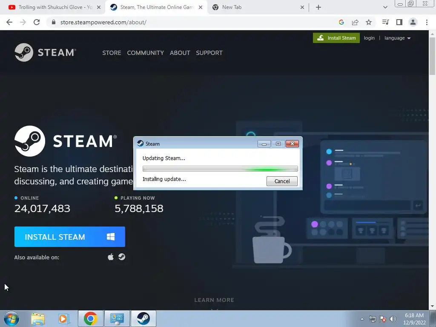
Task: Click the Updating Steam progress bar
Action: 220,169
